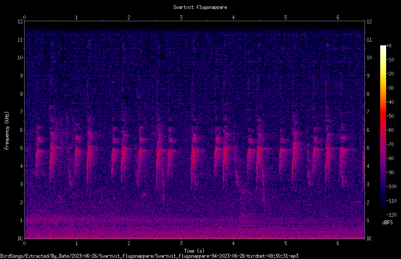Click the '-70' color scale label
Viewport: 401px width, 259px height.
[x=390, y=145]
